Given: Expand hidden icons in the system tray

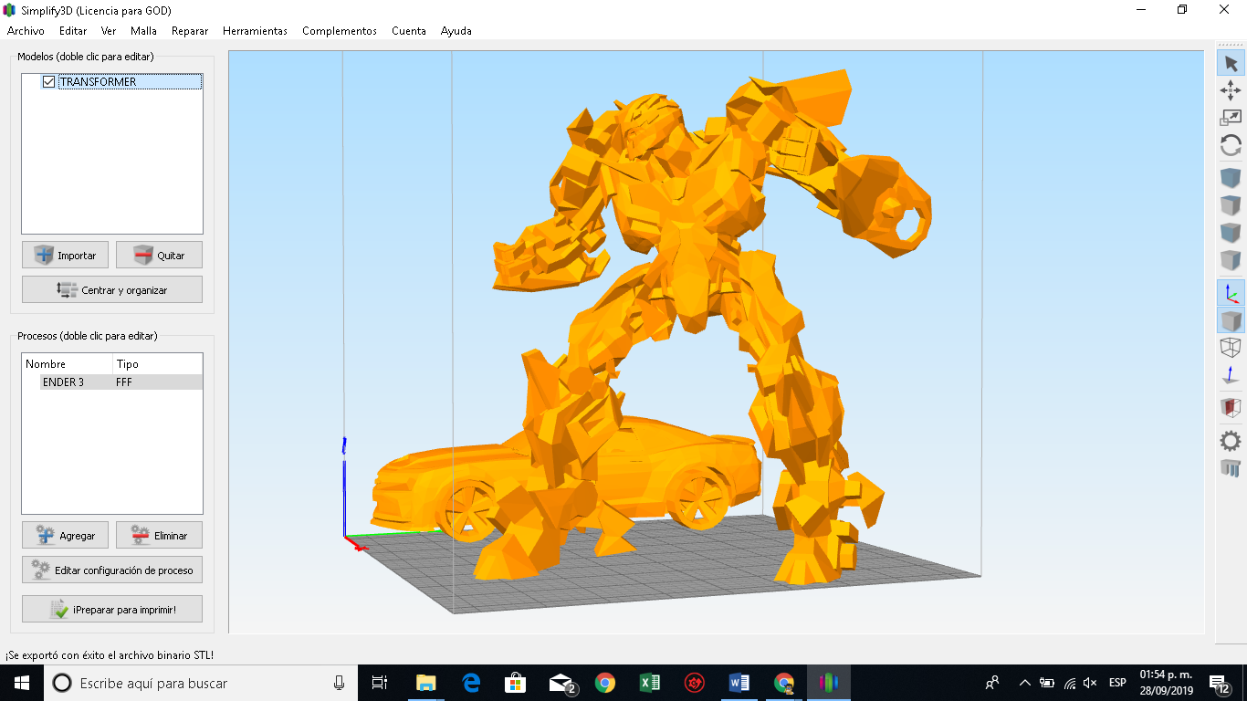Looking at the screenshot, I should [1024, 682].
